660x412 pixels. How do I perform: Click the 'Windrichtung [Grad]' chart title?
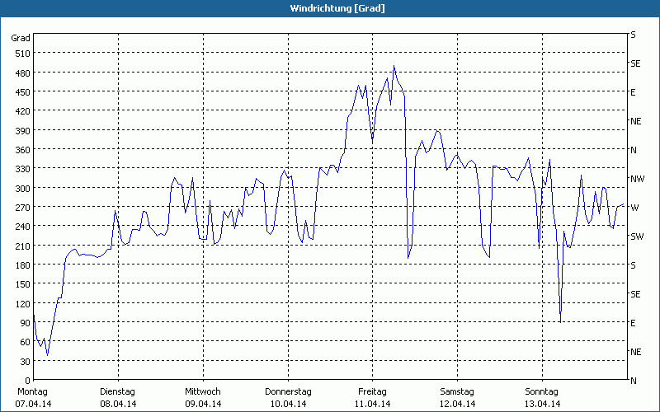click(x=337, y=8)
